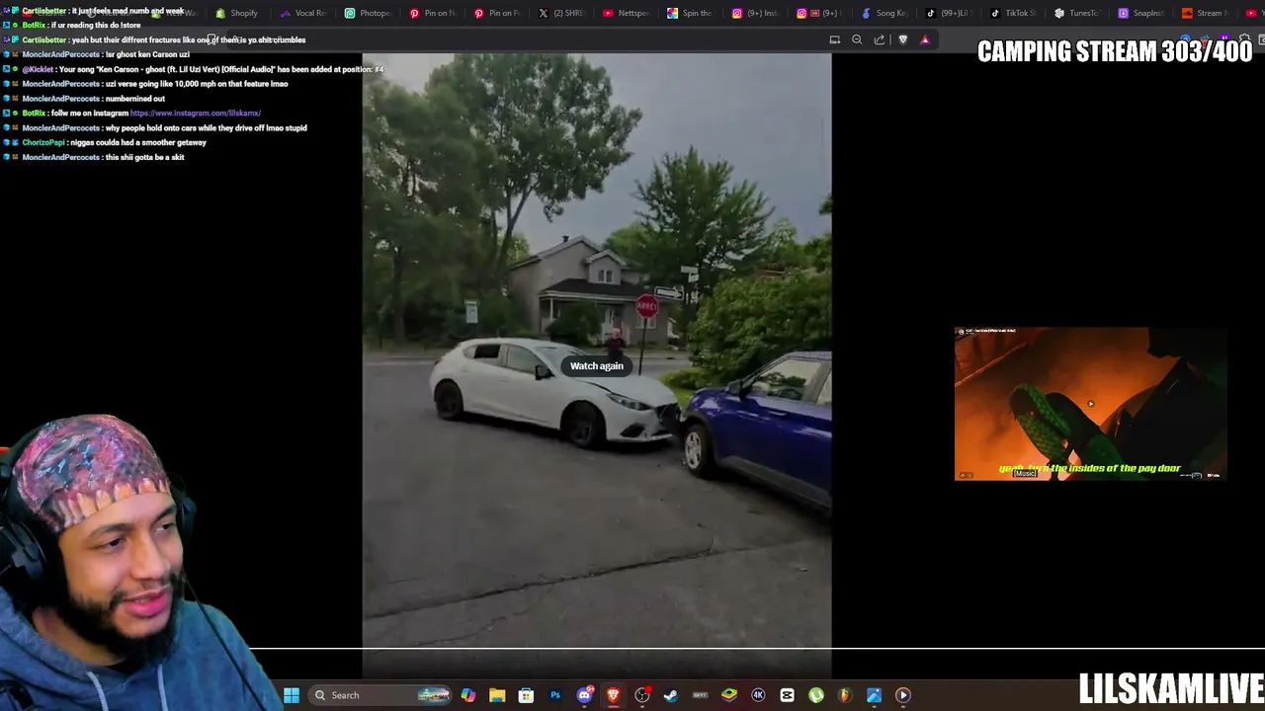Open File Explorer from the taskbar
Viewport: 1265px width, 711px height.
click(x=497, y=695)
